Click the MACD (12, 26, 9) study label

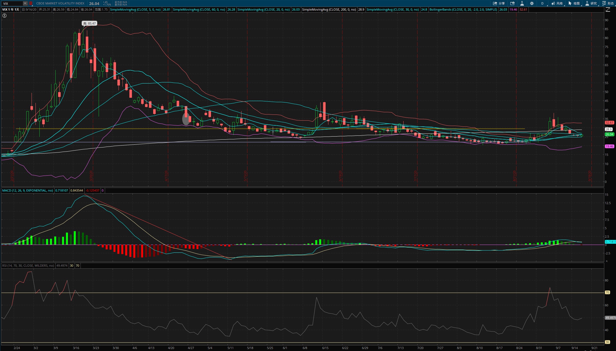(27, 190)
